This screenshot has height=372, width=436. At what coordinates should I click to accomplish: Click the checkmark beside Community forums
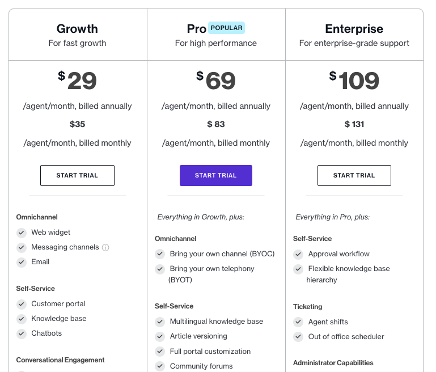(160, 366)
